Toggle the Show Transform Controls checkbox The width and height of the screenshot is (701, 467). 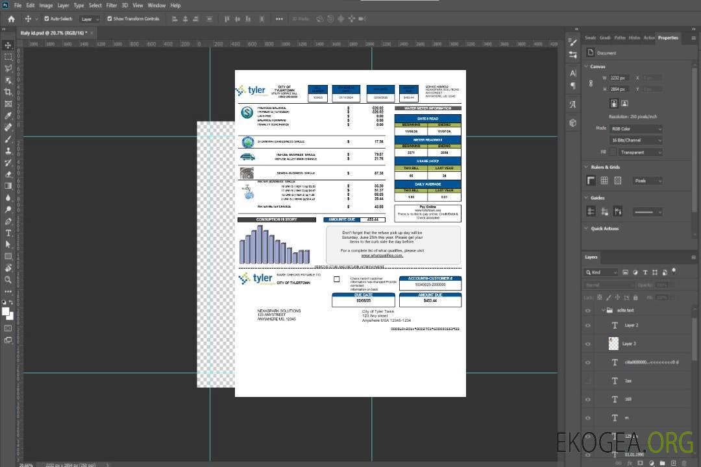[110, 19]
